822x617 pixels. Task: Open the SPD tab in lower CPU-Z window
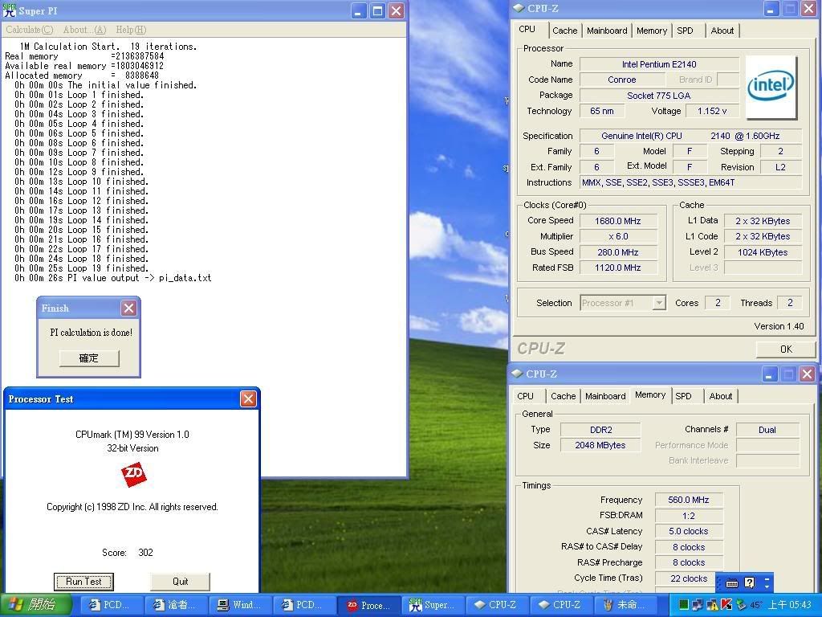tap(683, 396)
